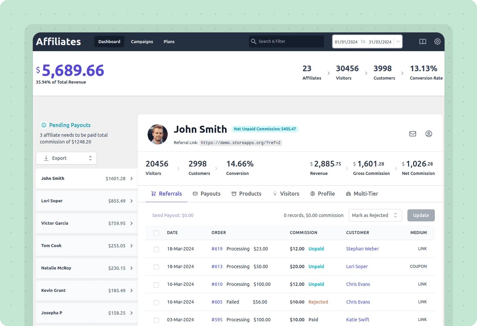Open customer Stephan Weber link
The height and width of the screenshot is (326, 477).
(x=363, y=249)
